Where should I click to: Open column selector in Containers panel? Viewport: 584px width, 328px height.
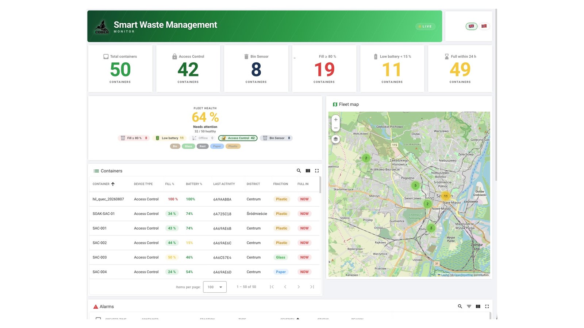click(308, 171)
